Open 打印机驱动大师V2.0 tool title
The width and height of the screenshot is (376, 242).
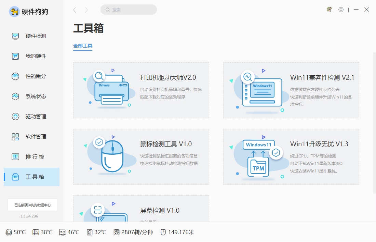(168, 77)
